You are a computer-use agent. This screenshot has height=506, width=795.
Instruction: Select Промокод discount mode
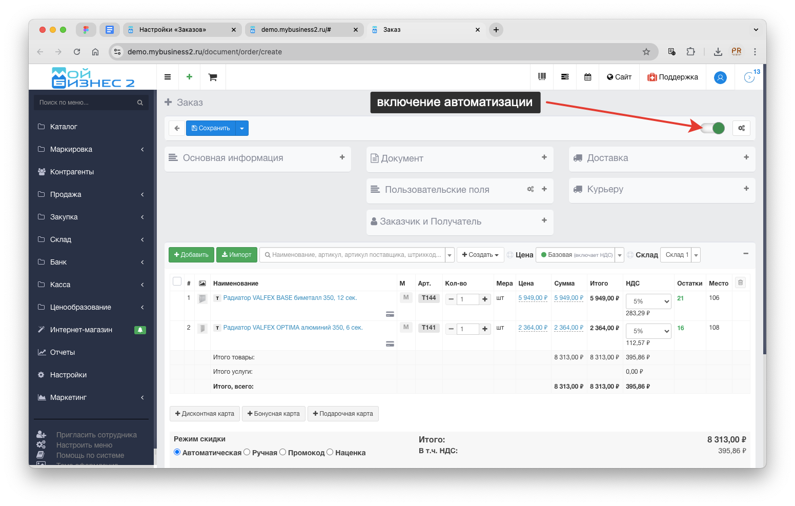click(x=283, y=452)
